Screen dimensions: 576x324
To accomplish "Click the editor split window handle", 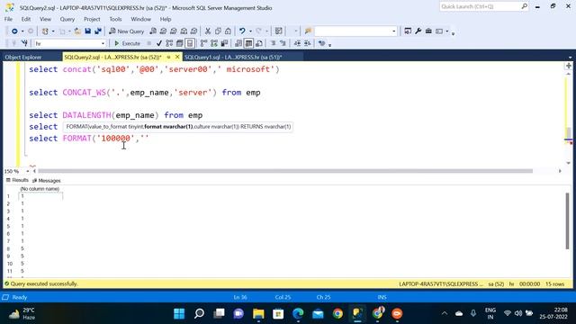I will (x=569, y=66).
